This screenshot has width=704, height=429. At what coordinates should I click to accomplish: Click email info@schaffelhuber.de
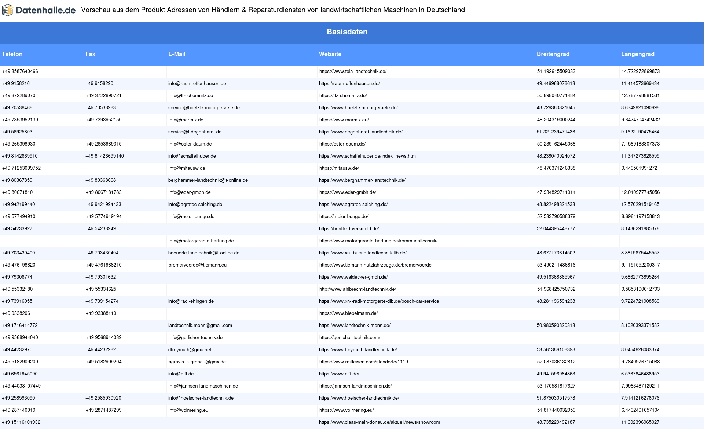click(192, 156)
